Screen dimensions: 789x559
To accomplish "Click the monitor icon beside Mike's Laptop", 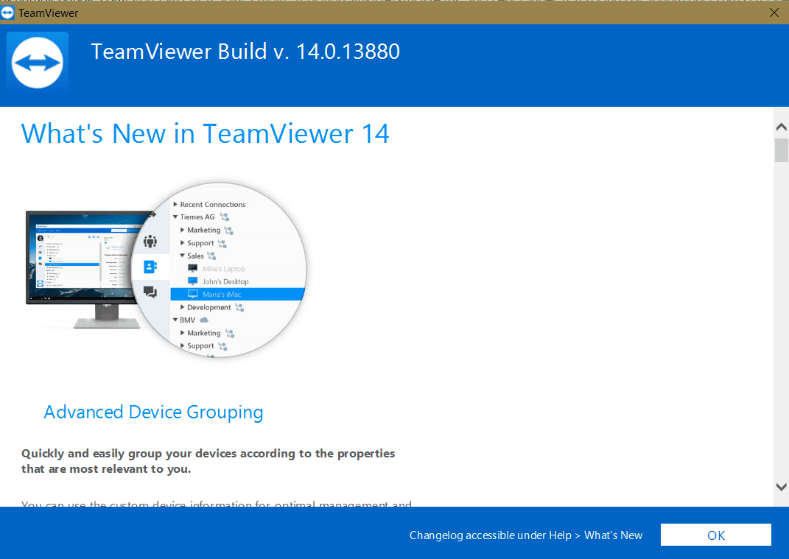I will click(x=193, y=269).
